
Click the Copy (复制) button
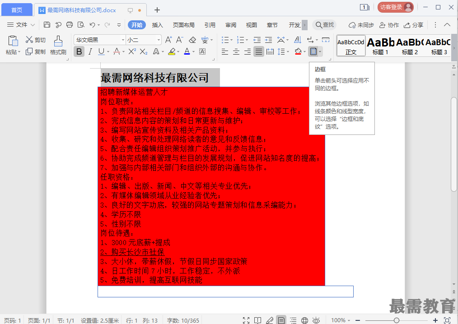coord(35,51)
